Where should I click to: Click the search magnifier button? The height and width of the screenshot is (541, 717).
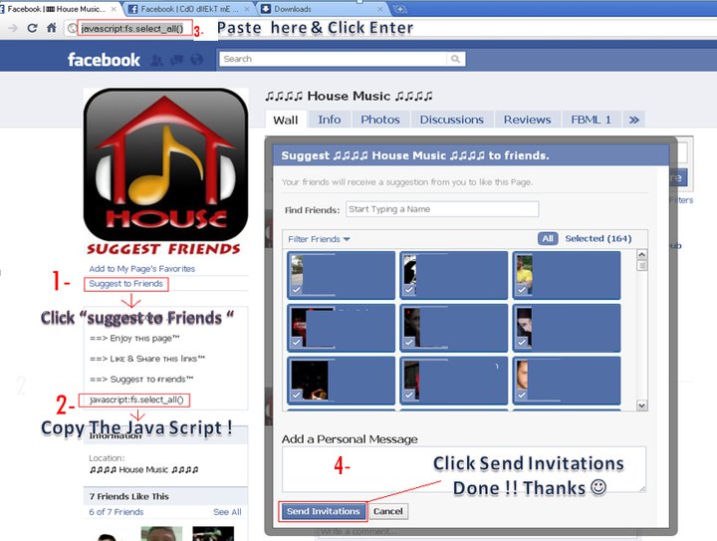click(455, 59)
